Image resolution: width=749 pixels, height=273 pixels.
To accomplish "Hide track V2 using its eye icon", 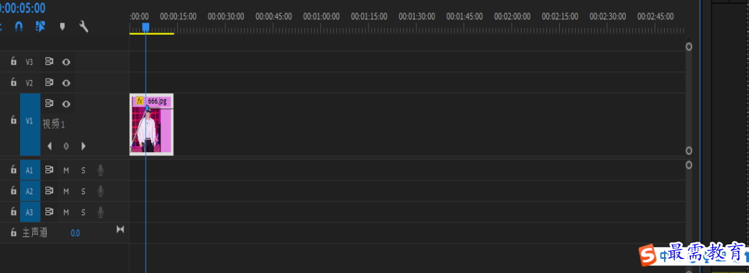I will pos(66,83).
